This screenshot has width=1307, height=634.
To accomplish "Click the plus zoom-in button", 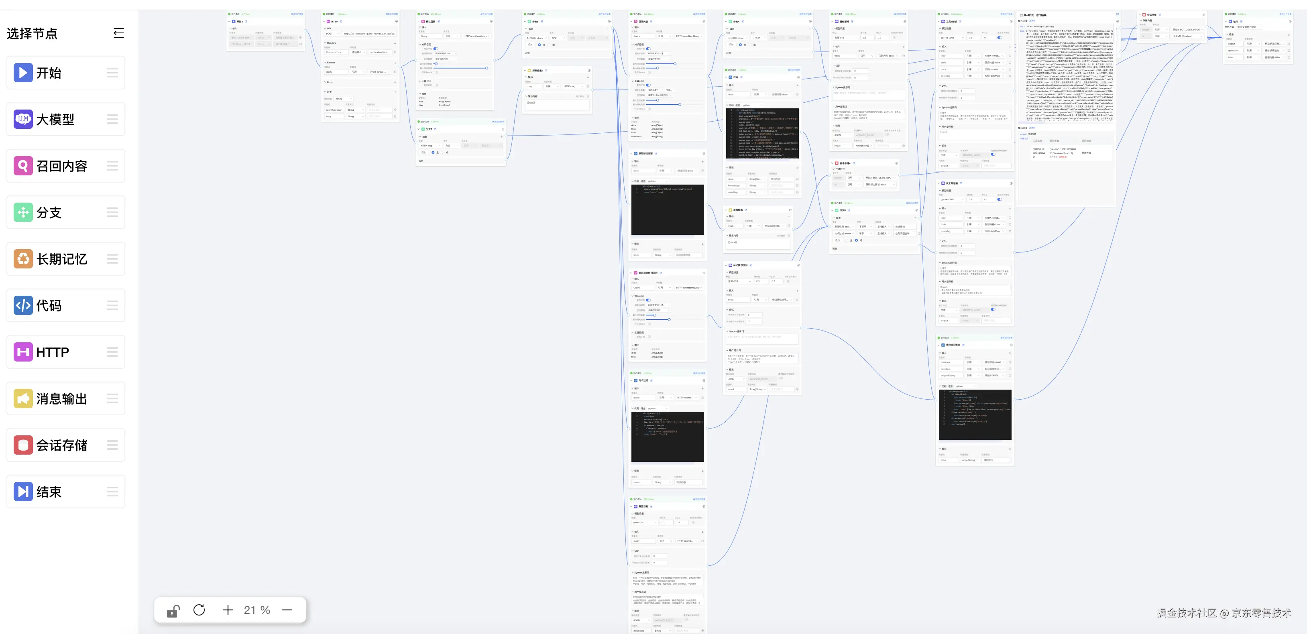I will pos(228,610).
